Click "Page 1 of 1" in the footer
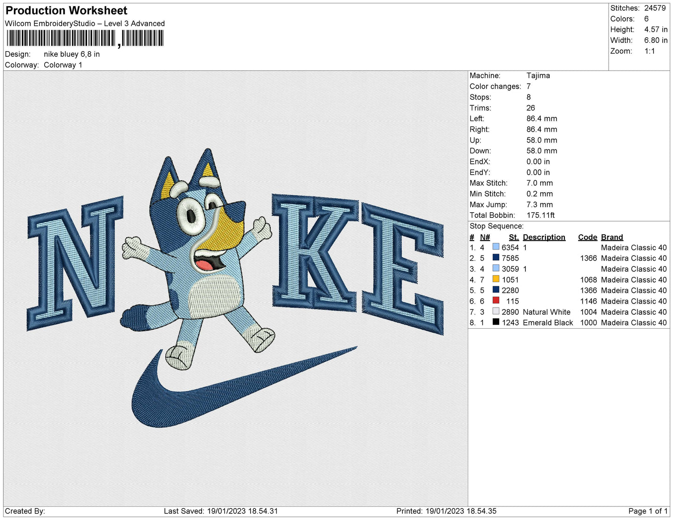The height and width of the screenshot is (520, 673). [x=648, y=511]
